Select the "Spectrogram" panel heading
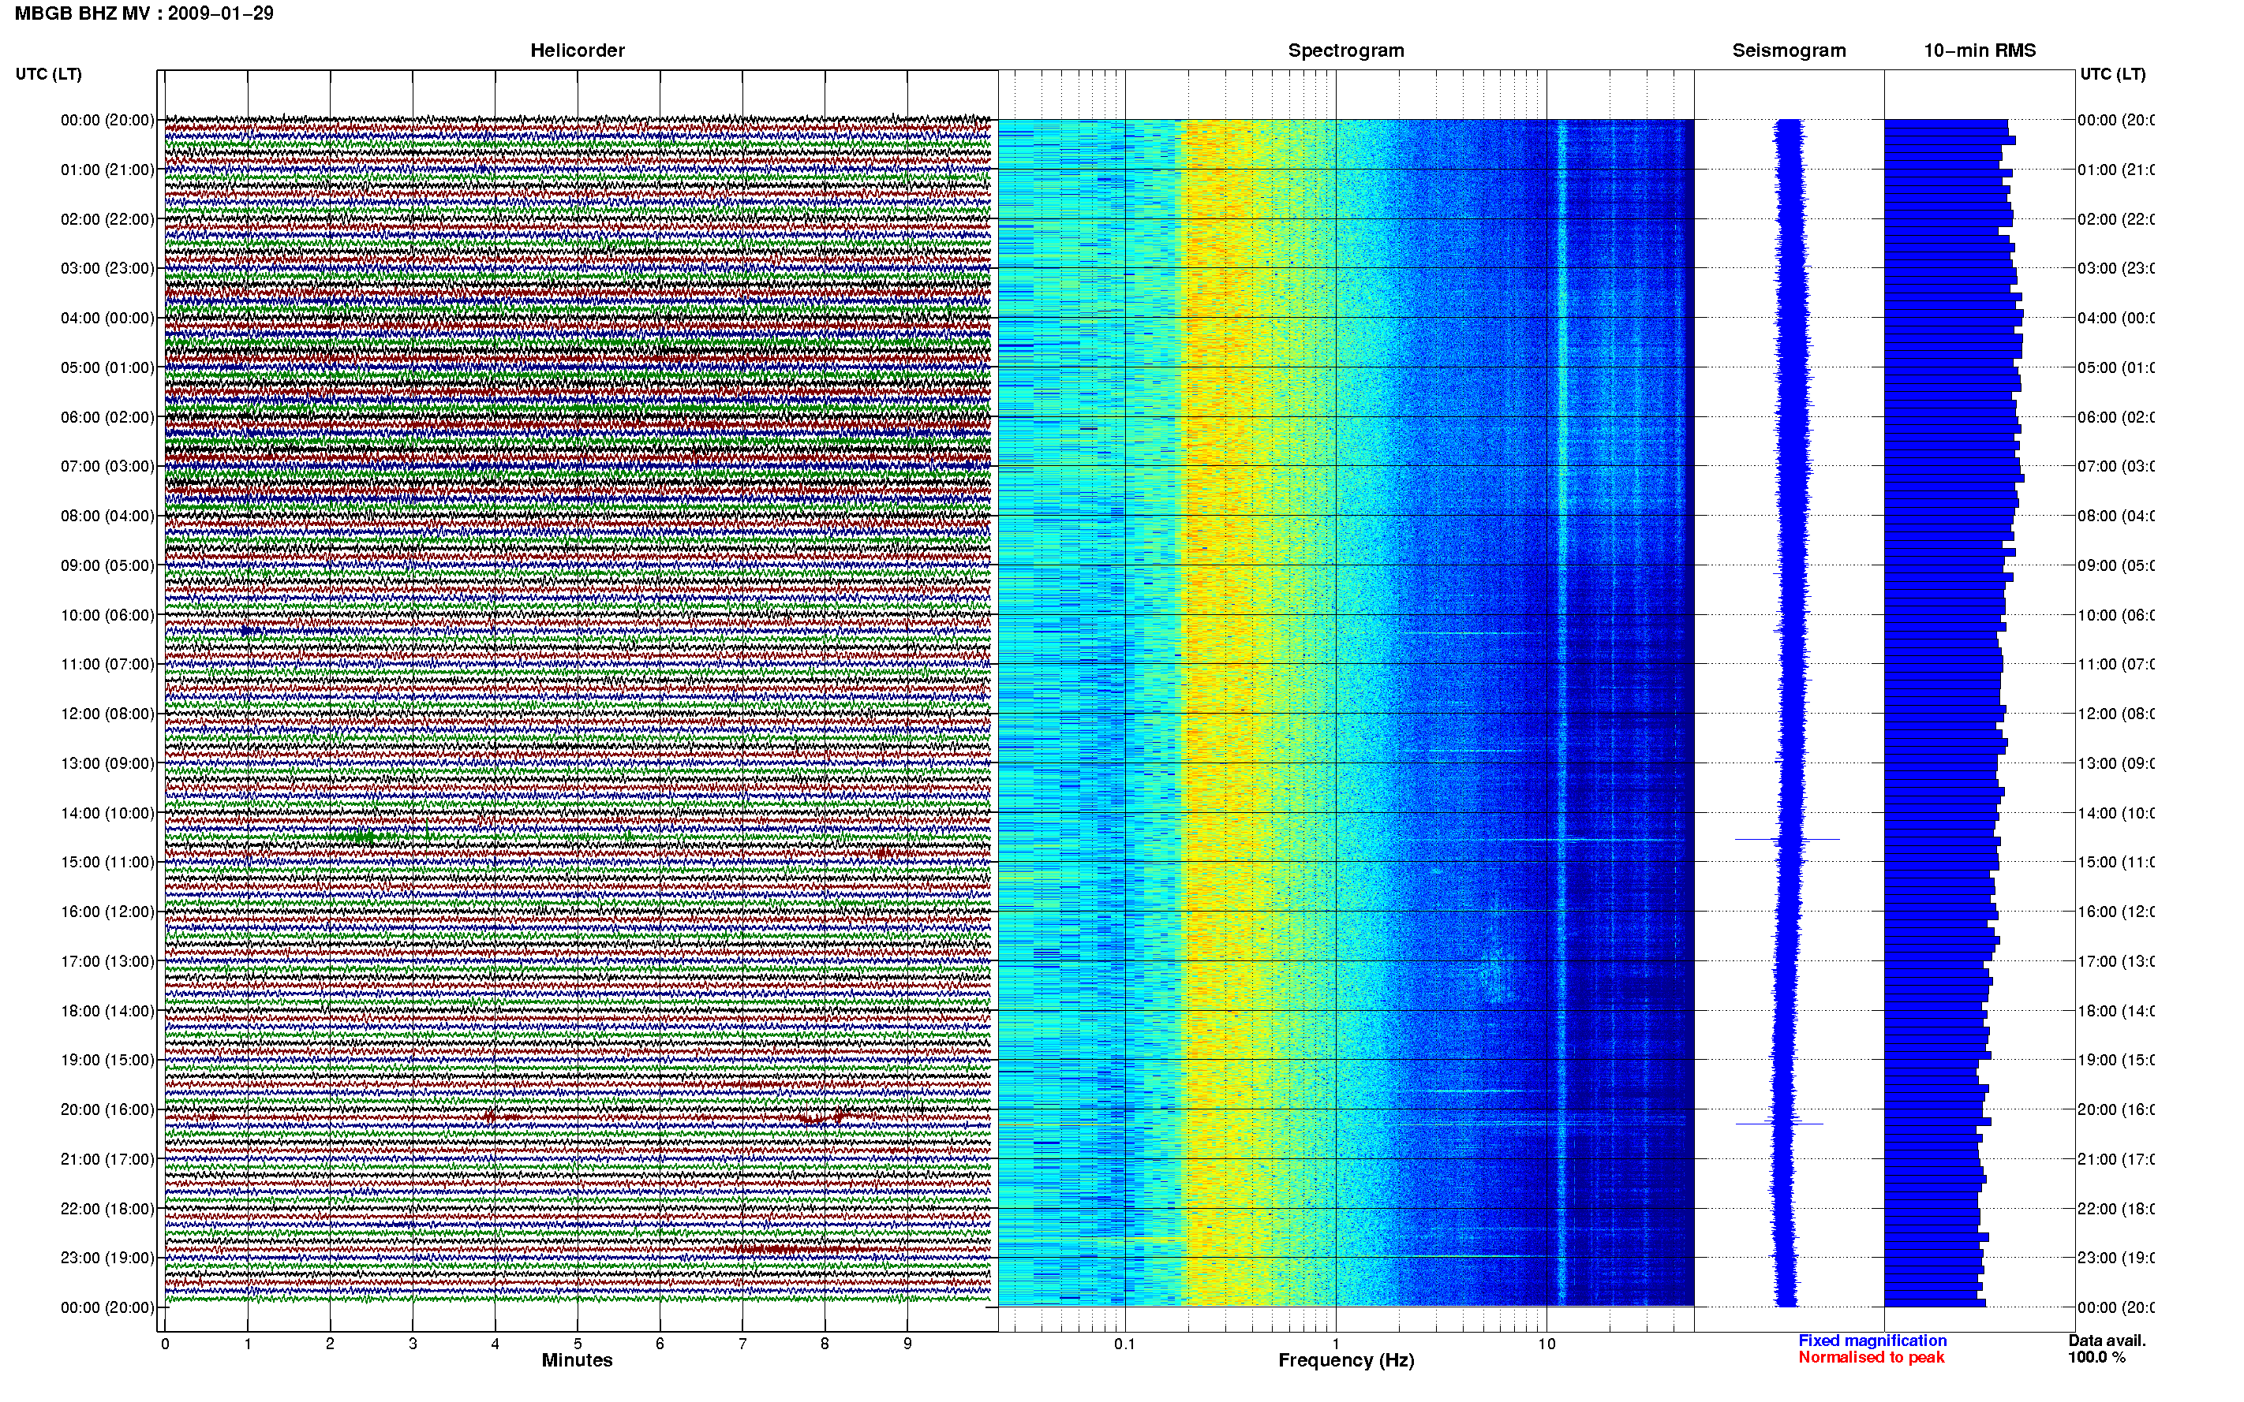This screenshot has height=1402, width=2244. (1346, 50)
